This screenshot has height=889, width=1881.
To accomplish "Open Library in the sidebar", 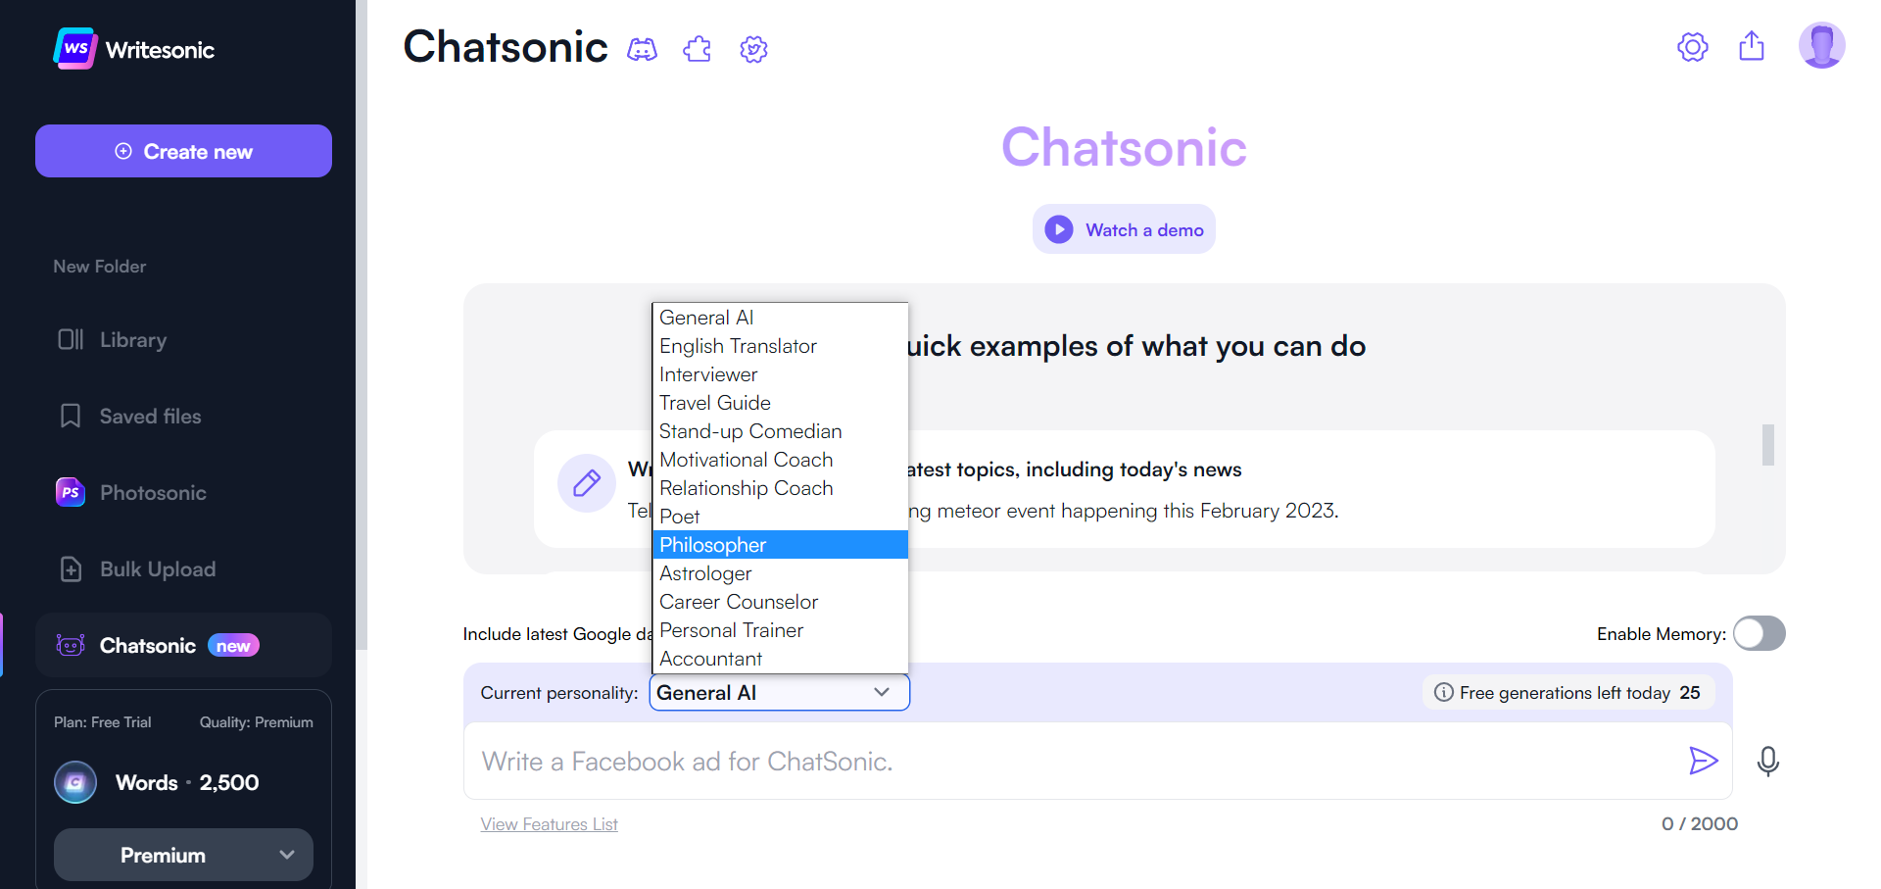I will coord(183,339).
